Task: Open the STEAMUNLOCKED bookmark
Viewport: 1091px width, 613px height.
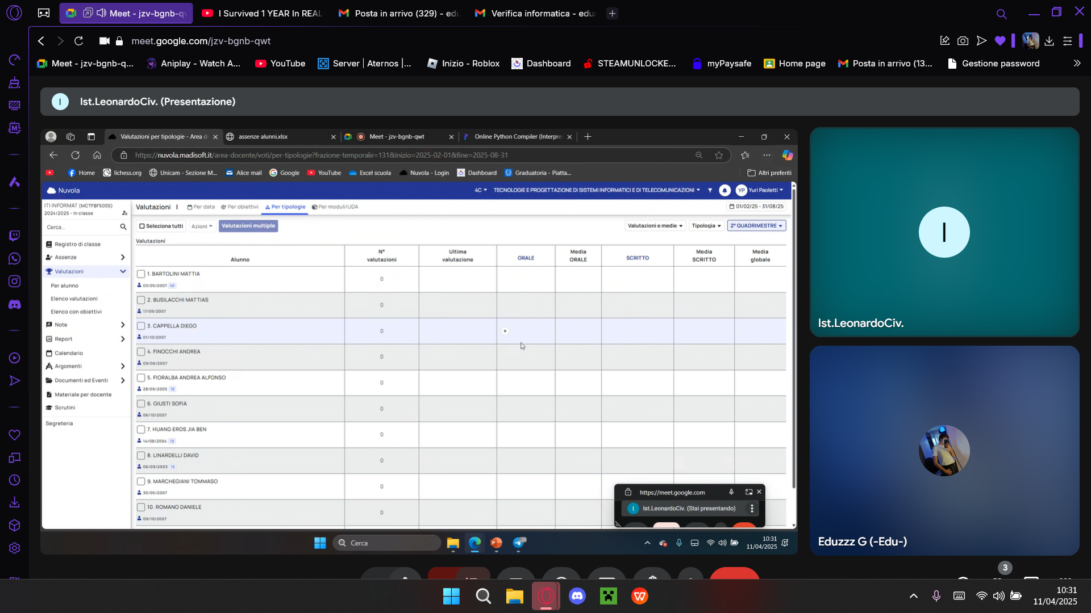Action: click(629, 64)
